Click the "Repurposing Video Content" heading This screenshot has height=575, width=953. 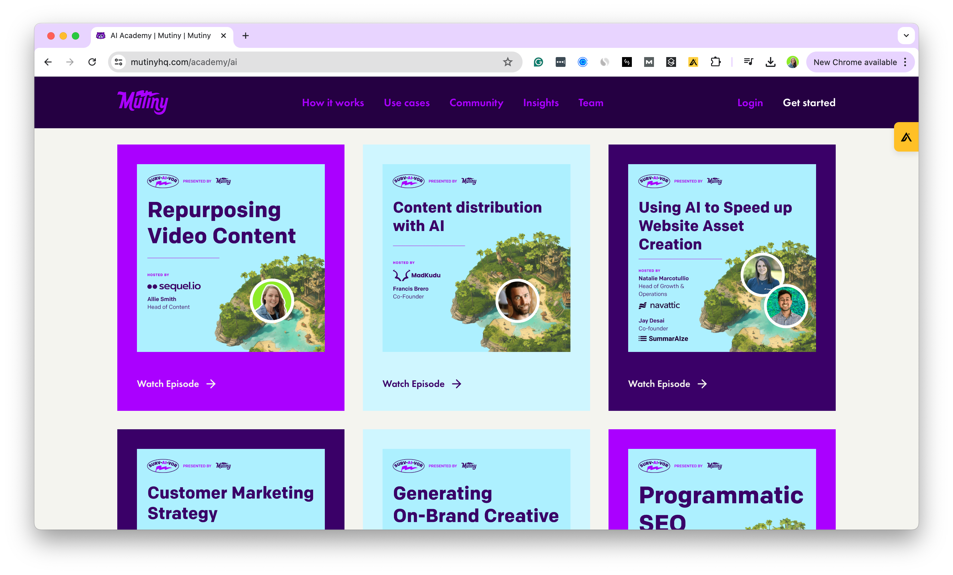click(x=222, y=222)
